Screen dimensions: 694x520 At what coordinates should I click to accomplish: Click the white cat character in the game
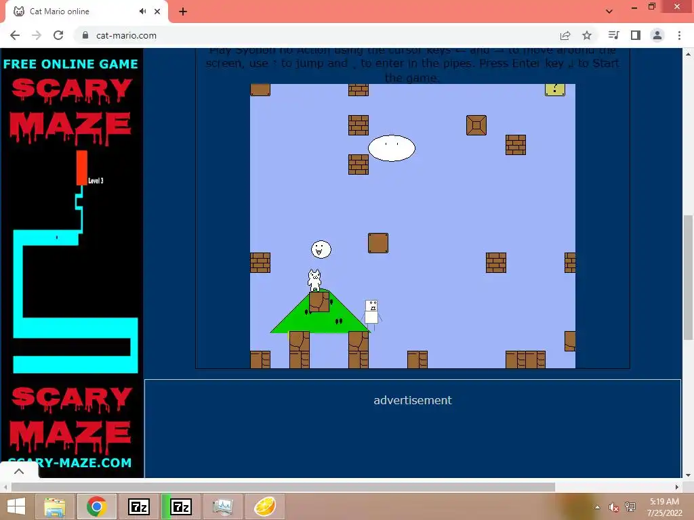tap(314, 280)
